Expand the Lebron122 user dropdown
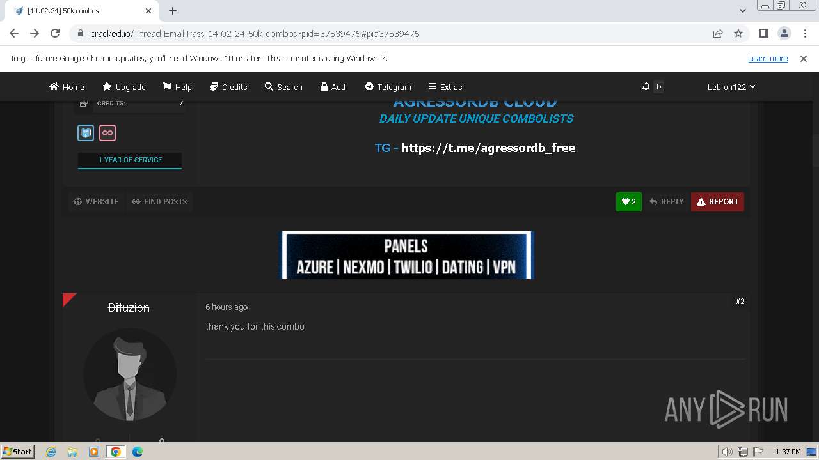Image resolution: width=819 pixels, height=460 pixels. point(731,87)
